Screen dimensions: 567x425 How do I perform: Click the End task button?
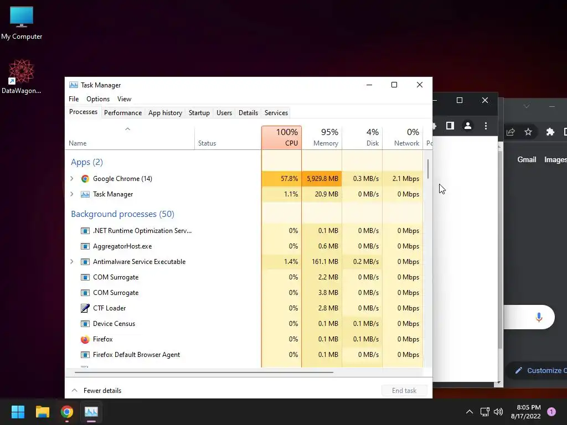[x=404, y=391]
